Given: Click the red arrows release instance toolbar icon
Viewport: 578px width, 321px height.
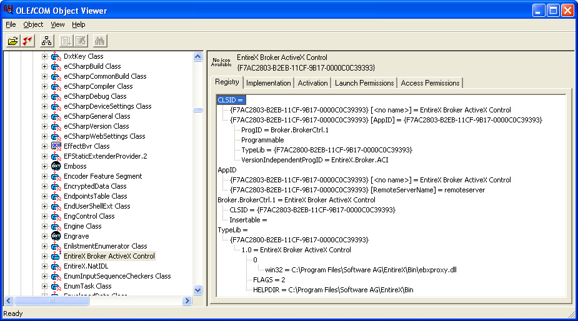Looking at the screenshot, I should (27, 41).
